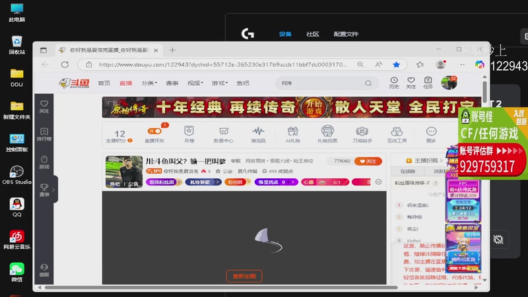Click the 举报 report link
This screenshot has height=297, width=528.
click(x=236, y=161)
